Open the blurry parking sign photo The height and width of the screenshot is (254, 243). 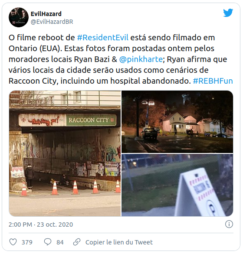coord(177,185)
